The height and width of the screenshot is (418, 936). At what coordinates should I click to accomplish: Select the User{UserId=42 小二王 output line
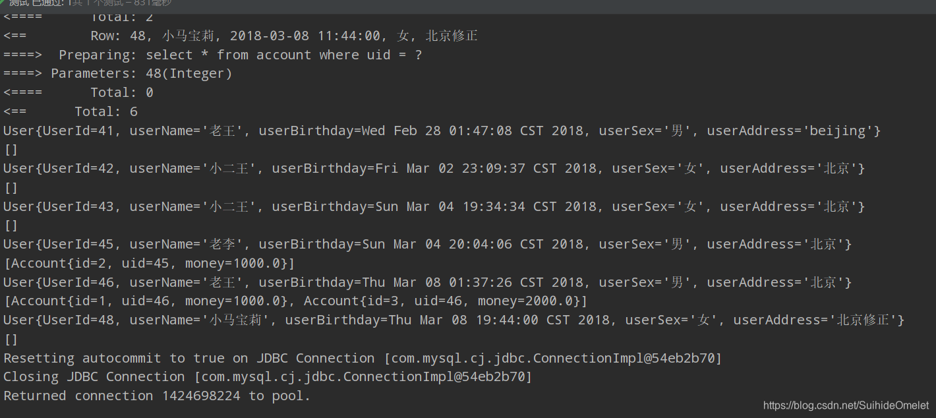tap(434, 168)
